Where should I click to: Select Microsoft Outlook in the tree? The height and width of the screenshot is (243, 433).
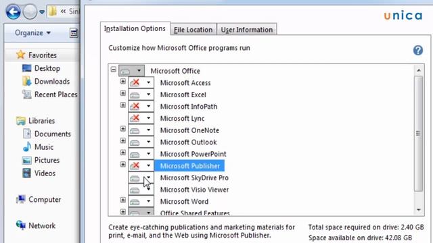pos(188,142)
